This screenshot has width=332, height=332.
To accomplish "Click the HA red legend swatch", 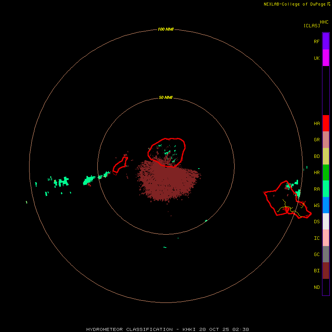I will pyautogui.click(x=326, y=123).
